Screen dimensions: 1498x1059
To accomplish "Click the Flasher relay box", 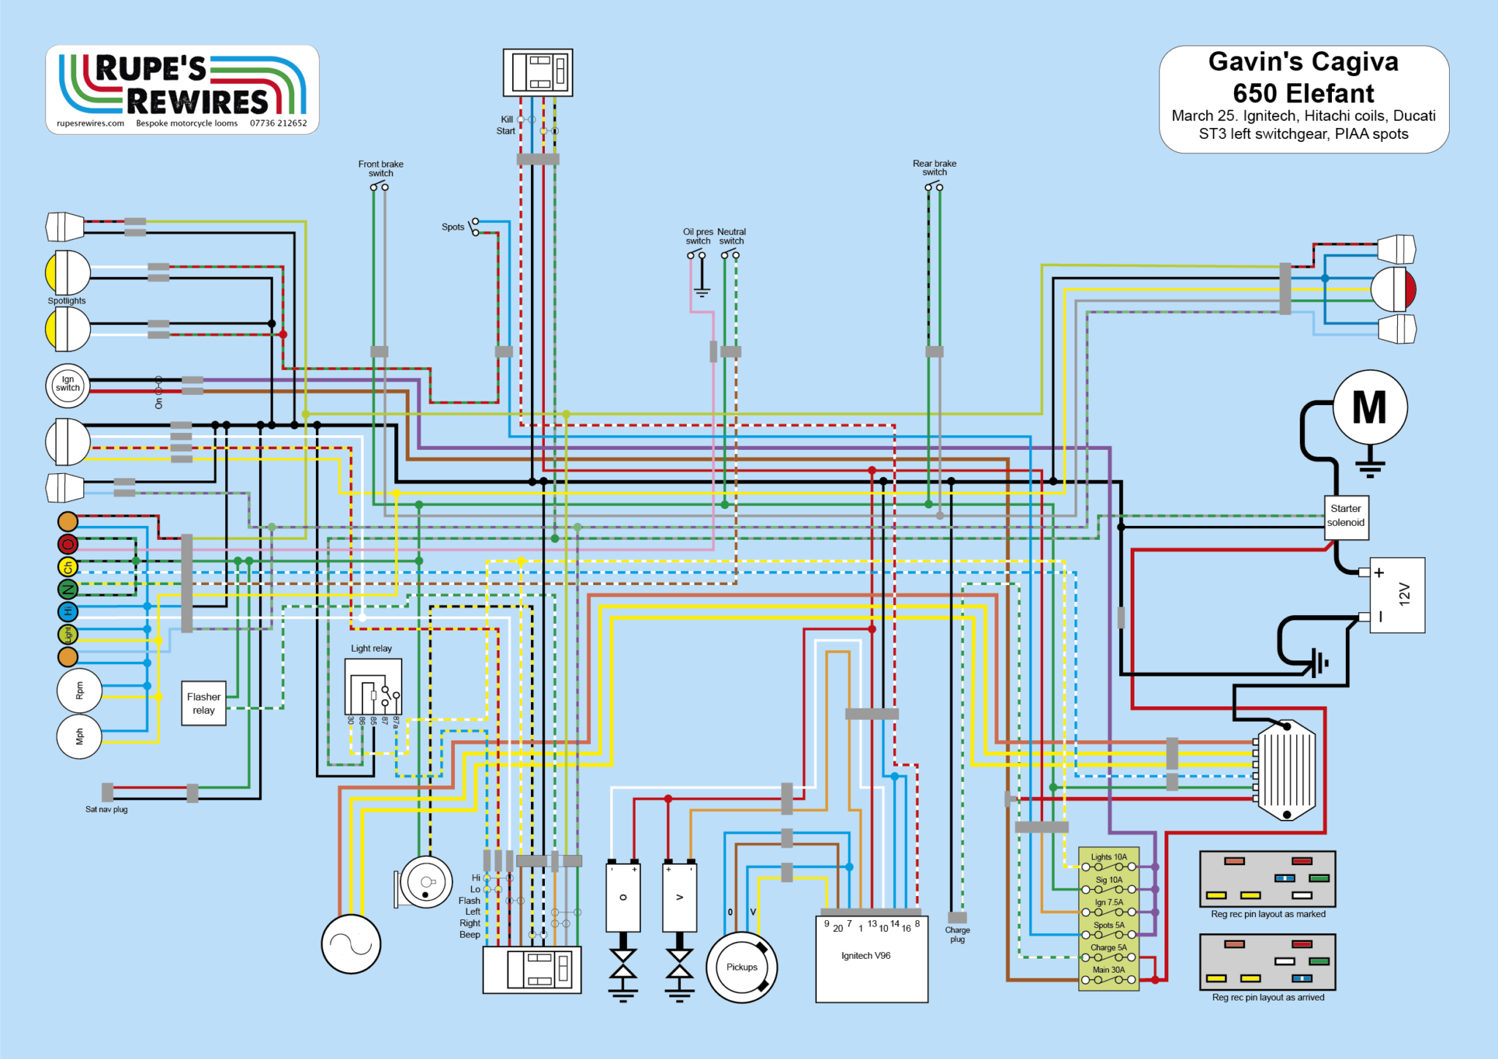I will [203, 704].
